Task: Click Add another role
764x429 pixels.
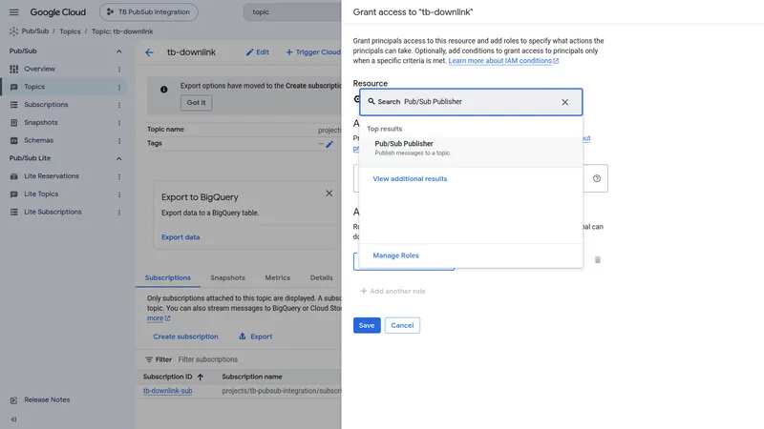Action: click(x=393, y=291)
